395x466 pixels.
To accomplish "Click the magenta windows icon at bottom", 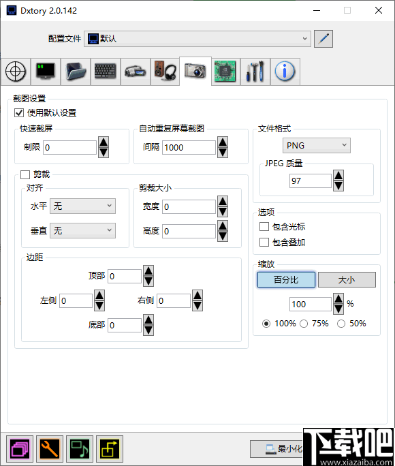I will 20,449.
